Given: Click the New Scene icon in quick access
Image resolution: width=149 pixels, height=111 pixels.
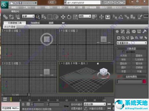Looking at the screenshot, I should pyautogui.click(x=11, y=3).
